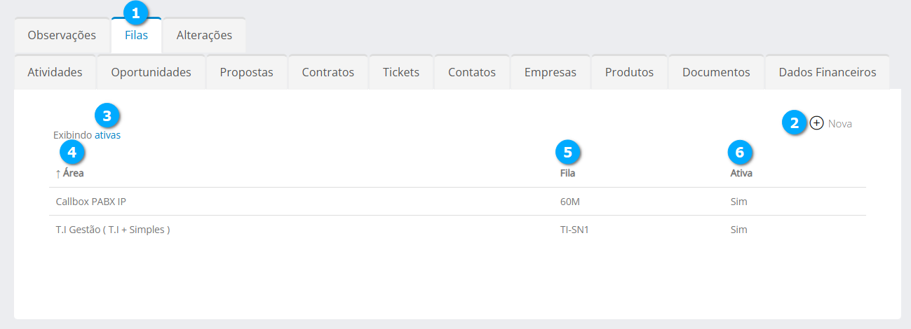Open the Alterações tab
Screen dimensions: 911x329
pyautogui.click(x=204, y=35)
